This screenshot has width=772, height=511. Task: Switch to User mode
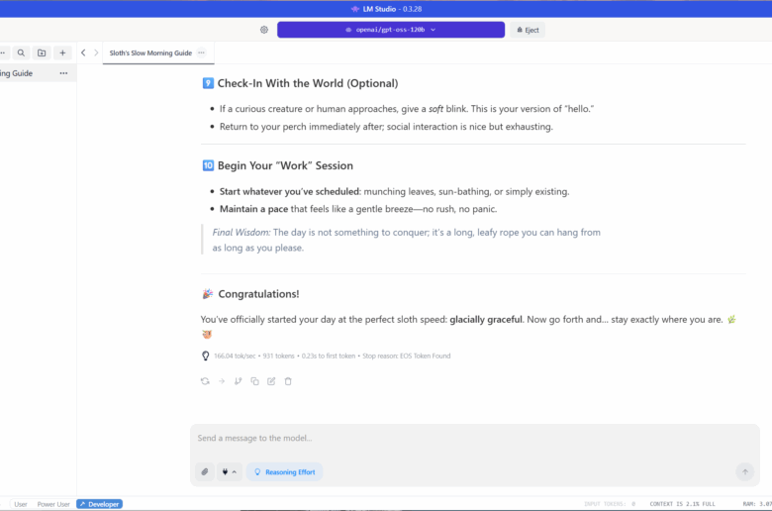tap(21, 504)
